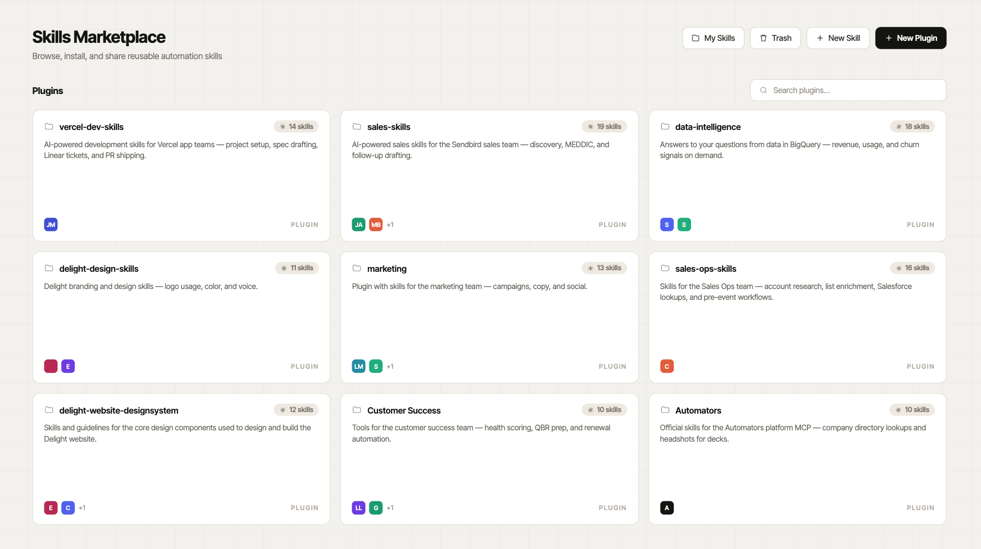Screen dimensions: 981x549
Task: Open the delight-website-designsystem plugin title
Action: (119, 411)
